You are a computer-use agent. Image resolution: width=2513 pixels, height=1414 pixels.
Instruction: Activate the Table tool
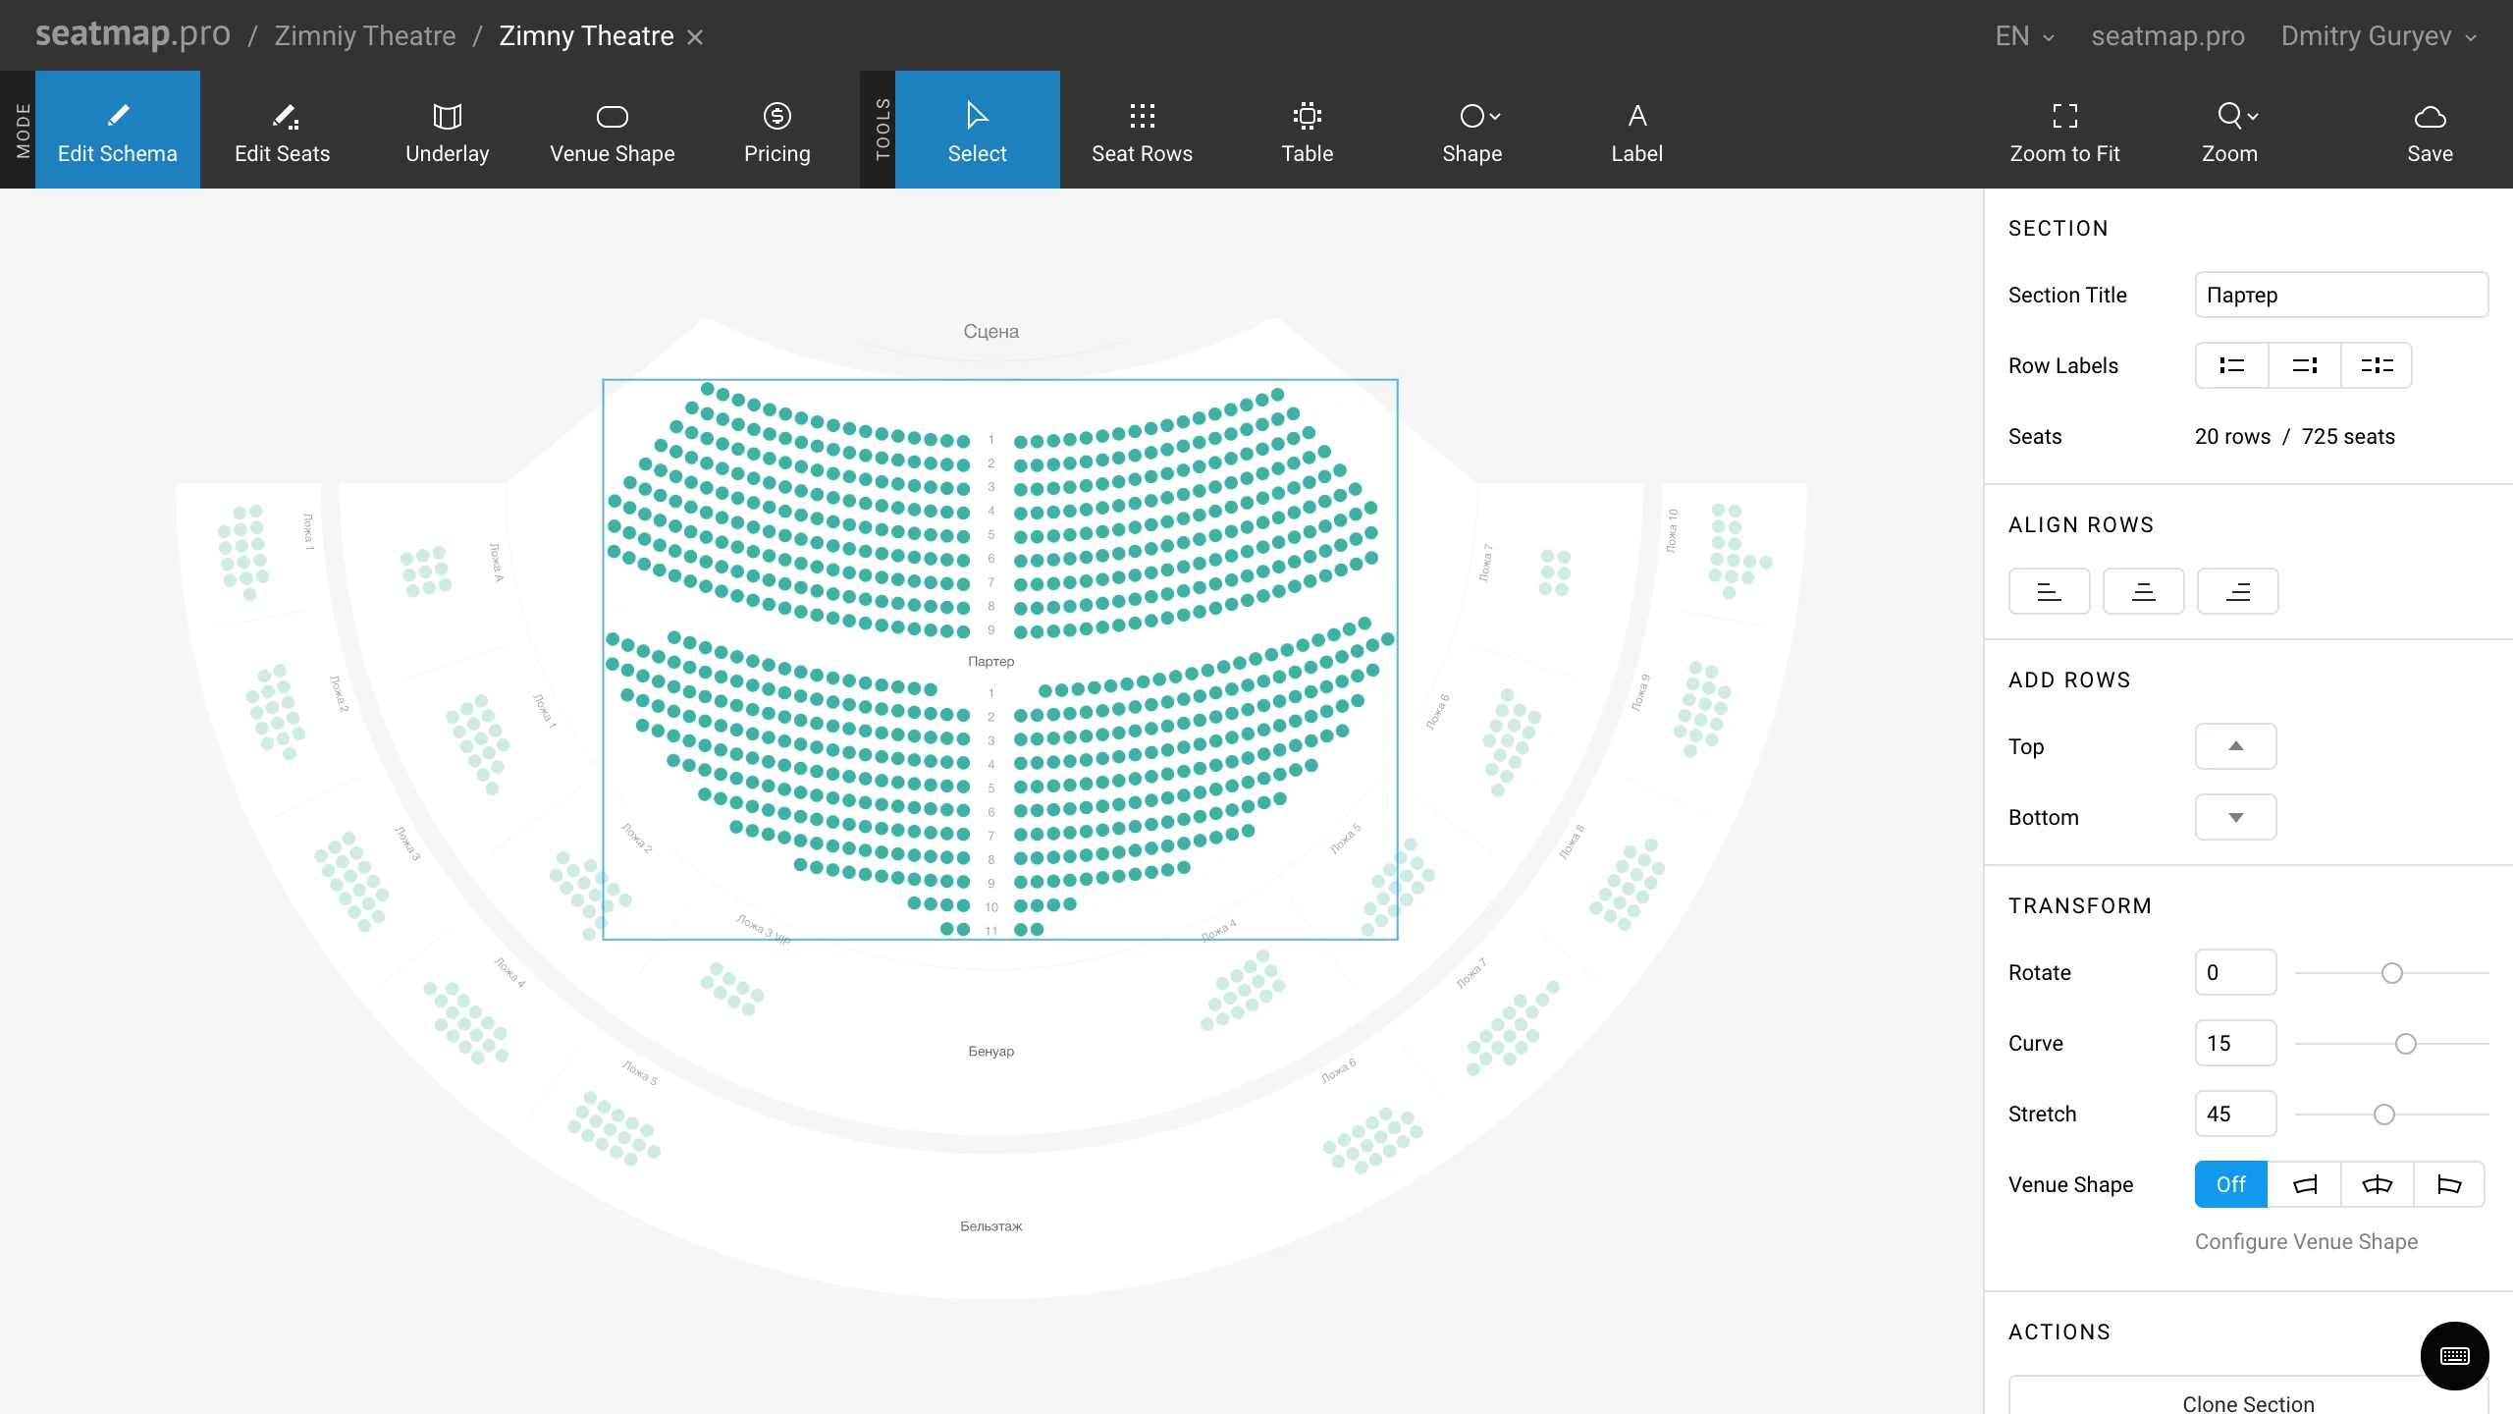1307,129
